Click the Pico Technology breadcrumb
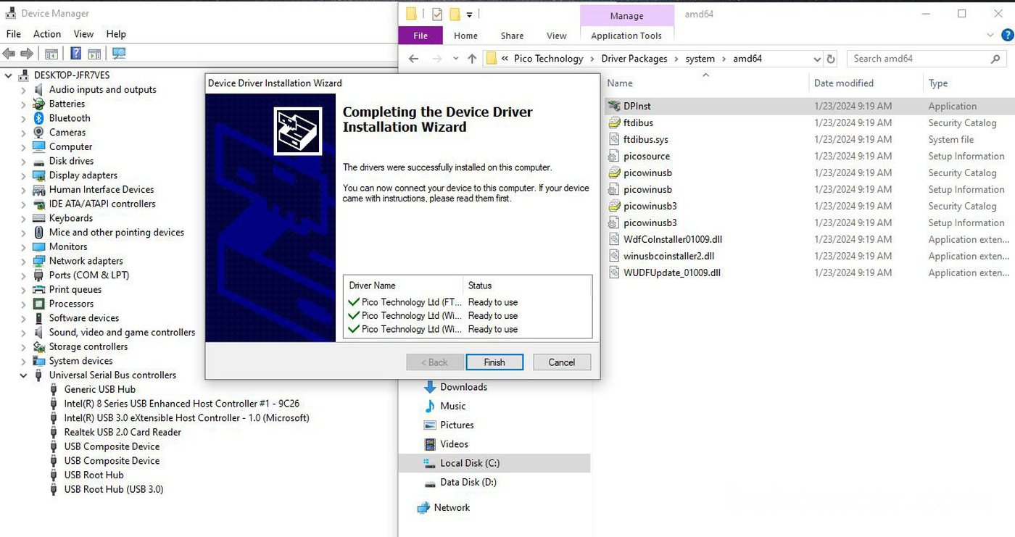Image resolution: width=1015 pixels, height=537 pixels. pyautogui.click(x=548, y=59)
